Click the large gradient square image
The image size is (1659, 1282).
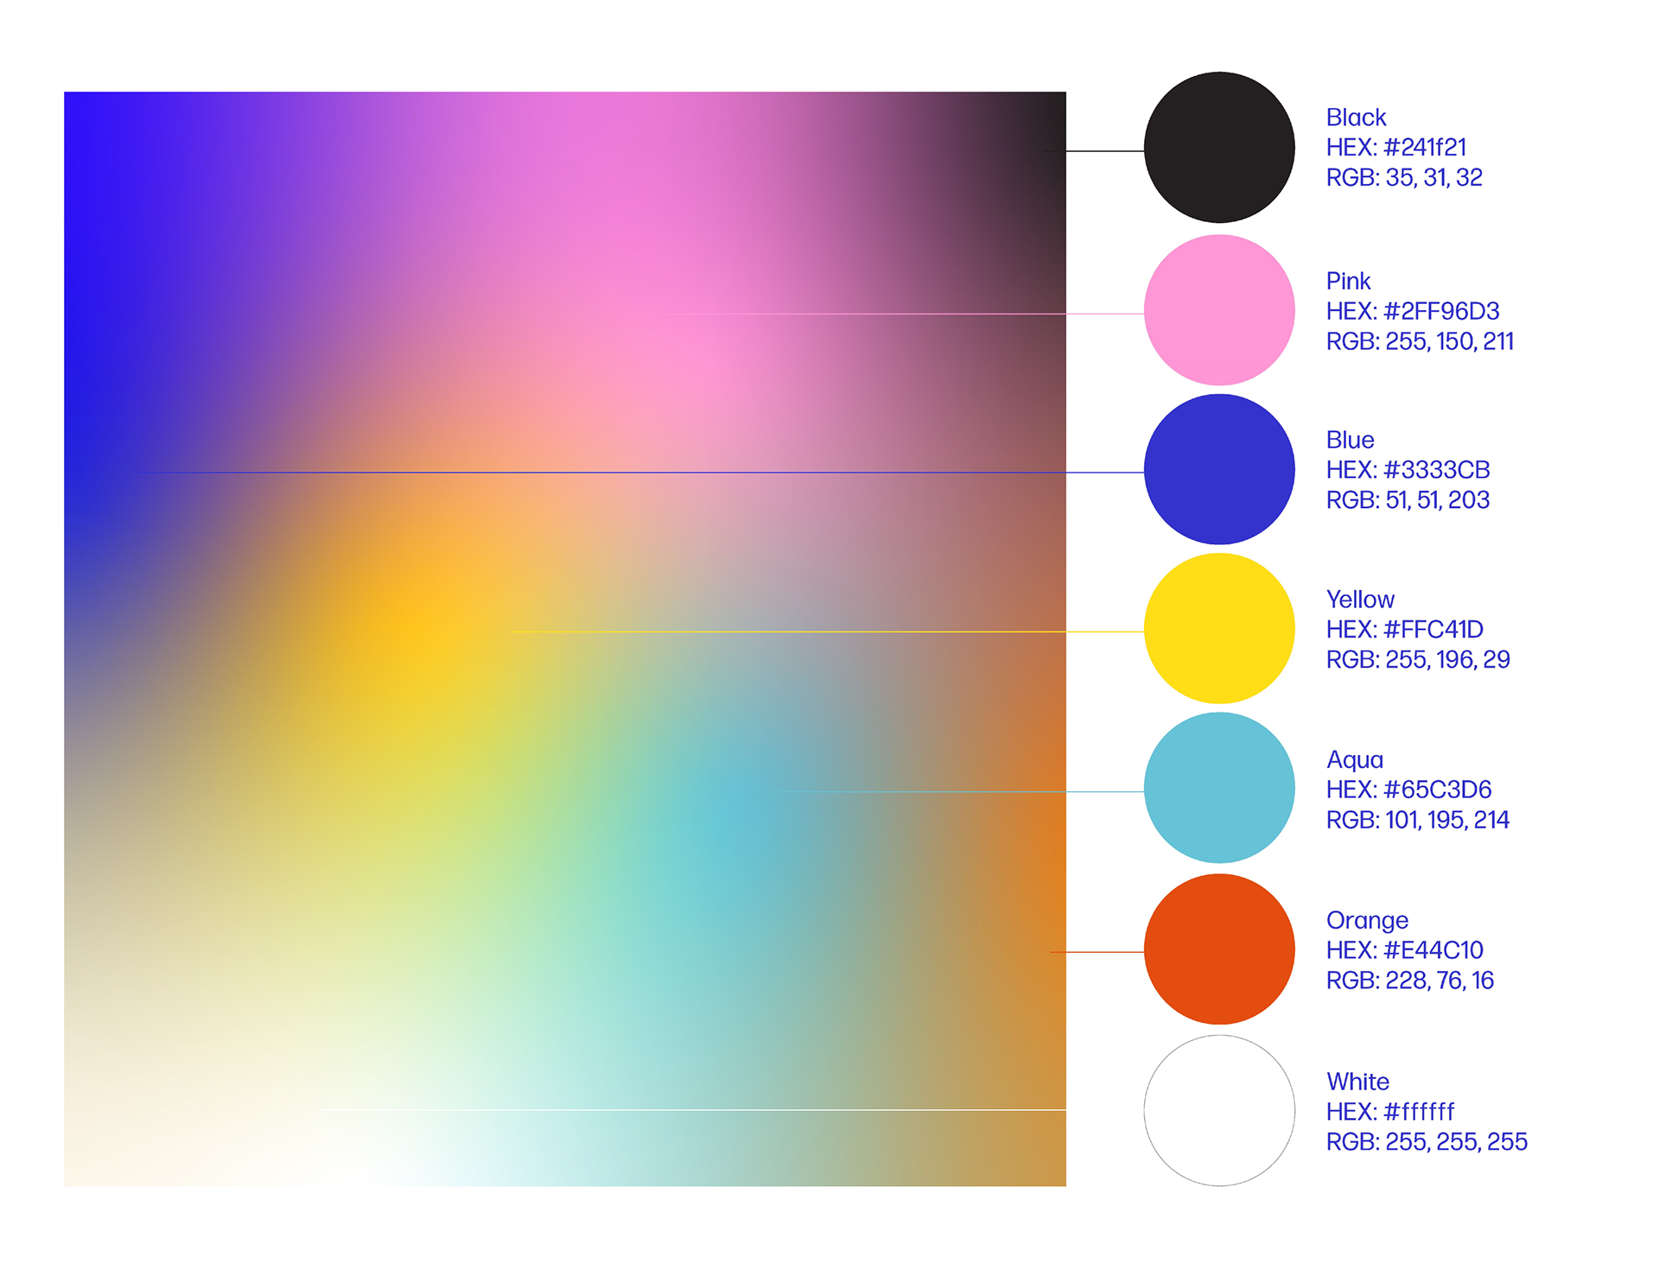[x=565, y=639]
